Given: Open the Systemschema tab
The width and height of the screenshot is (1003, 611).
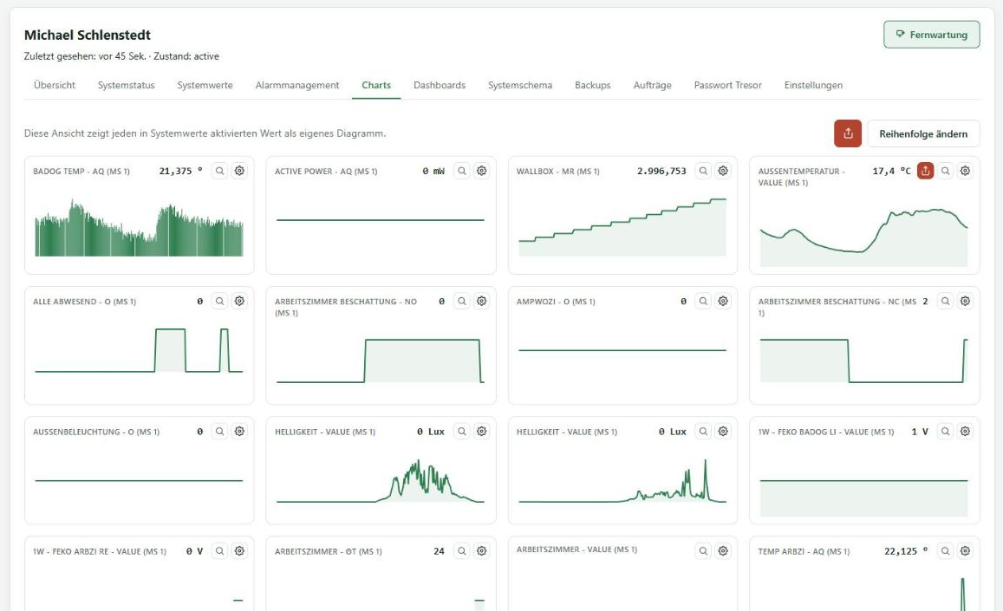Looking at the screenshot, I should [520, 85].
